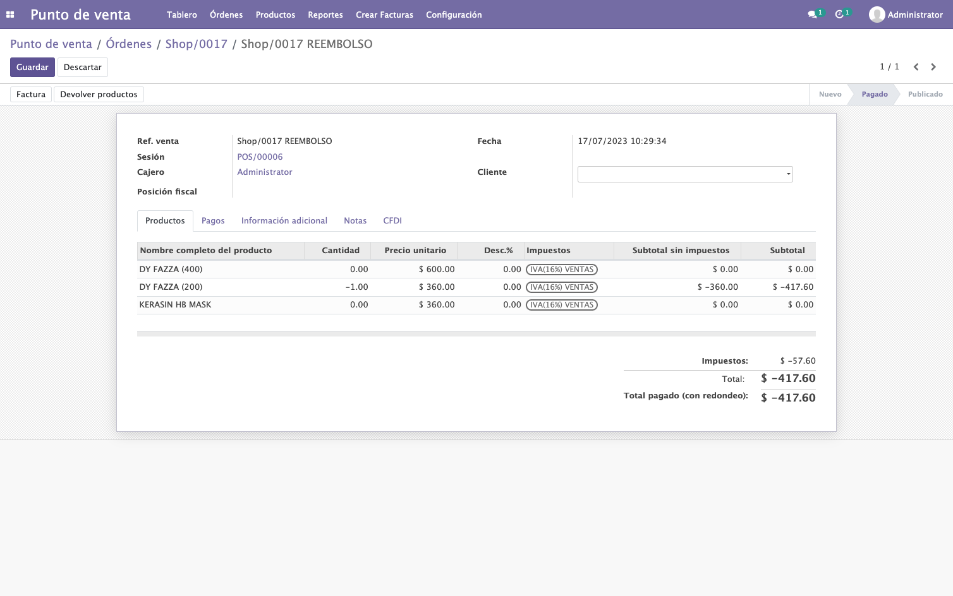Screen dimensions: 953x596
Task: Go to previous record arrow
Action: 916,67
